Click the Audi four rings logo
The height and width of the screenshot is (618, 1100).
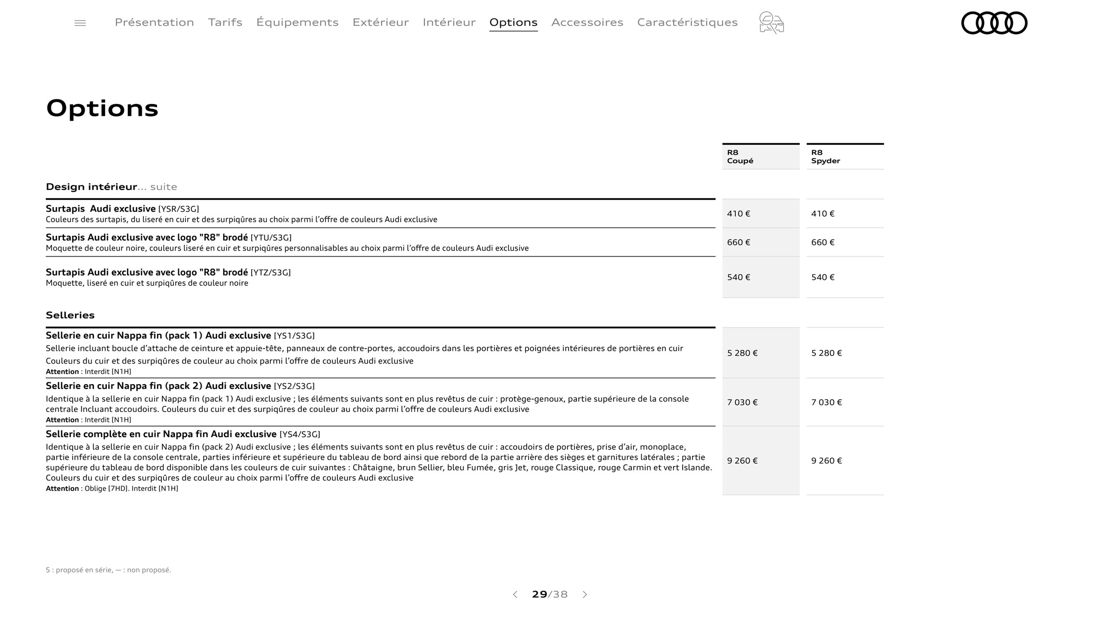click(x=994, y=23)
